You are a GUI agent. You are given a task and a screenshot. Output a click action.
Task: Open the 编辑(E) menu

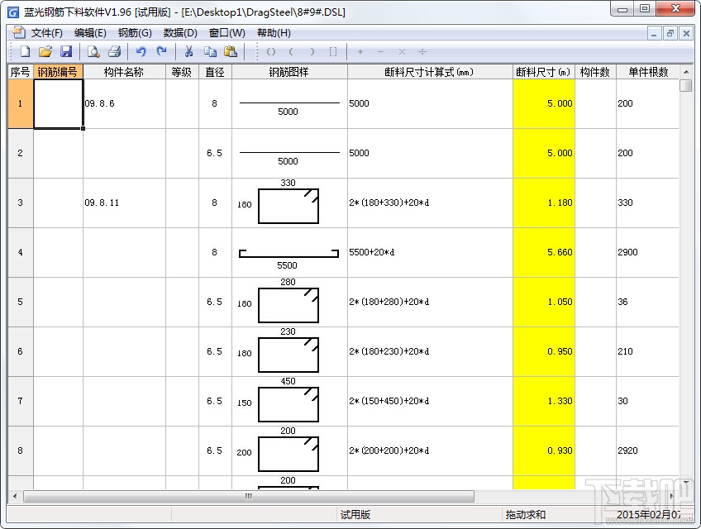[90, 32]
